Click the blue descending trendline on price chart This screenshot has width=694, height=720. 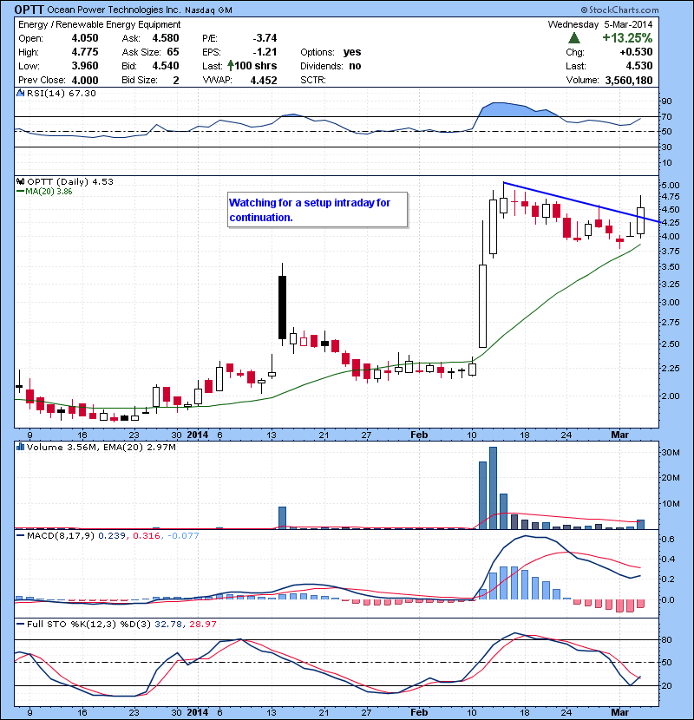coord(582,202)
